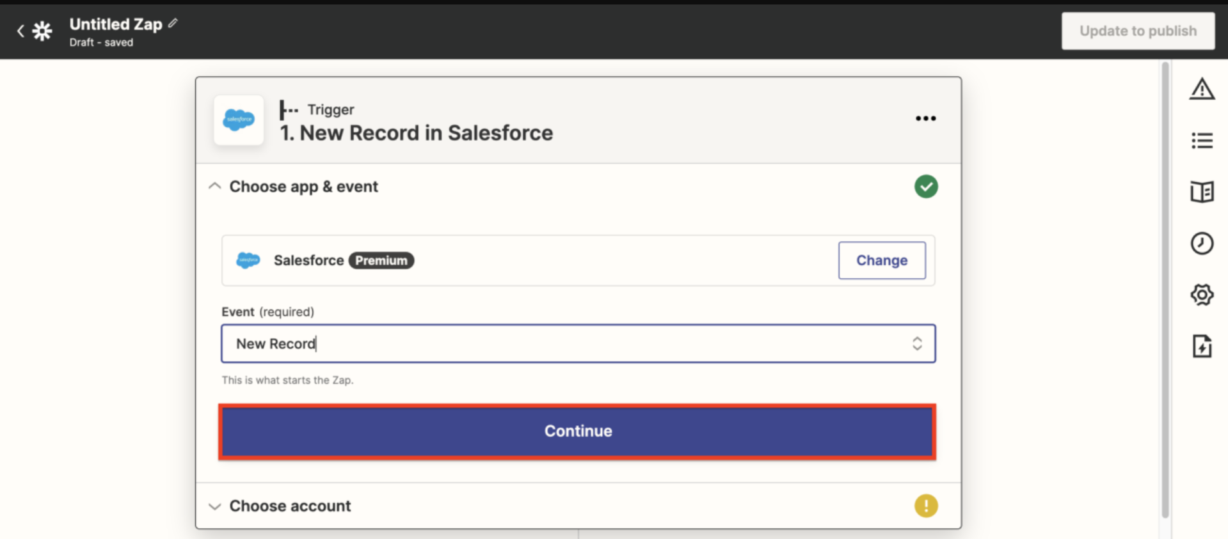1228x539 pixels.
Task: Edit Zap name with the pencil icon
Action: point(173,24)
